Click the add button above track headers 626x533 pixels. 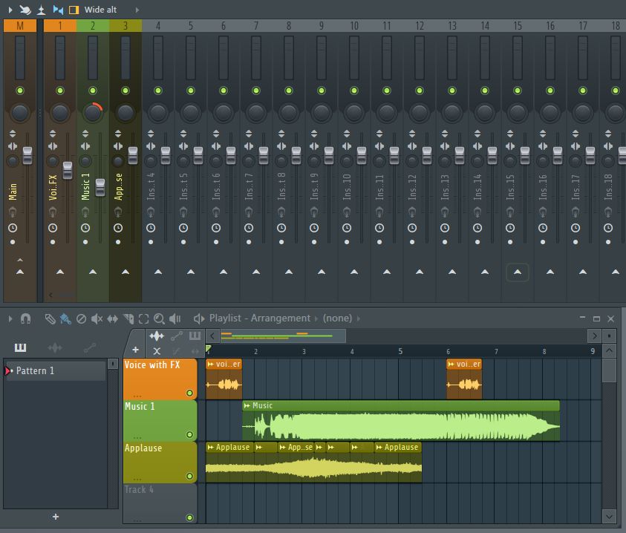[135, 350]
